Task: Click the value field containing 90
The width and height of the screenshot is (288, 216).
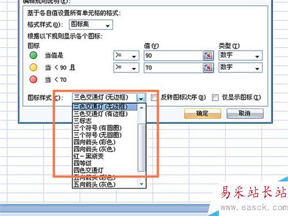Action: pos(173,56)
